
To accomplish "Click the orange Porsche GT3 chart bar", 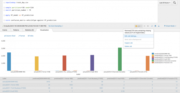I will [x=148, y=63].
